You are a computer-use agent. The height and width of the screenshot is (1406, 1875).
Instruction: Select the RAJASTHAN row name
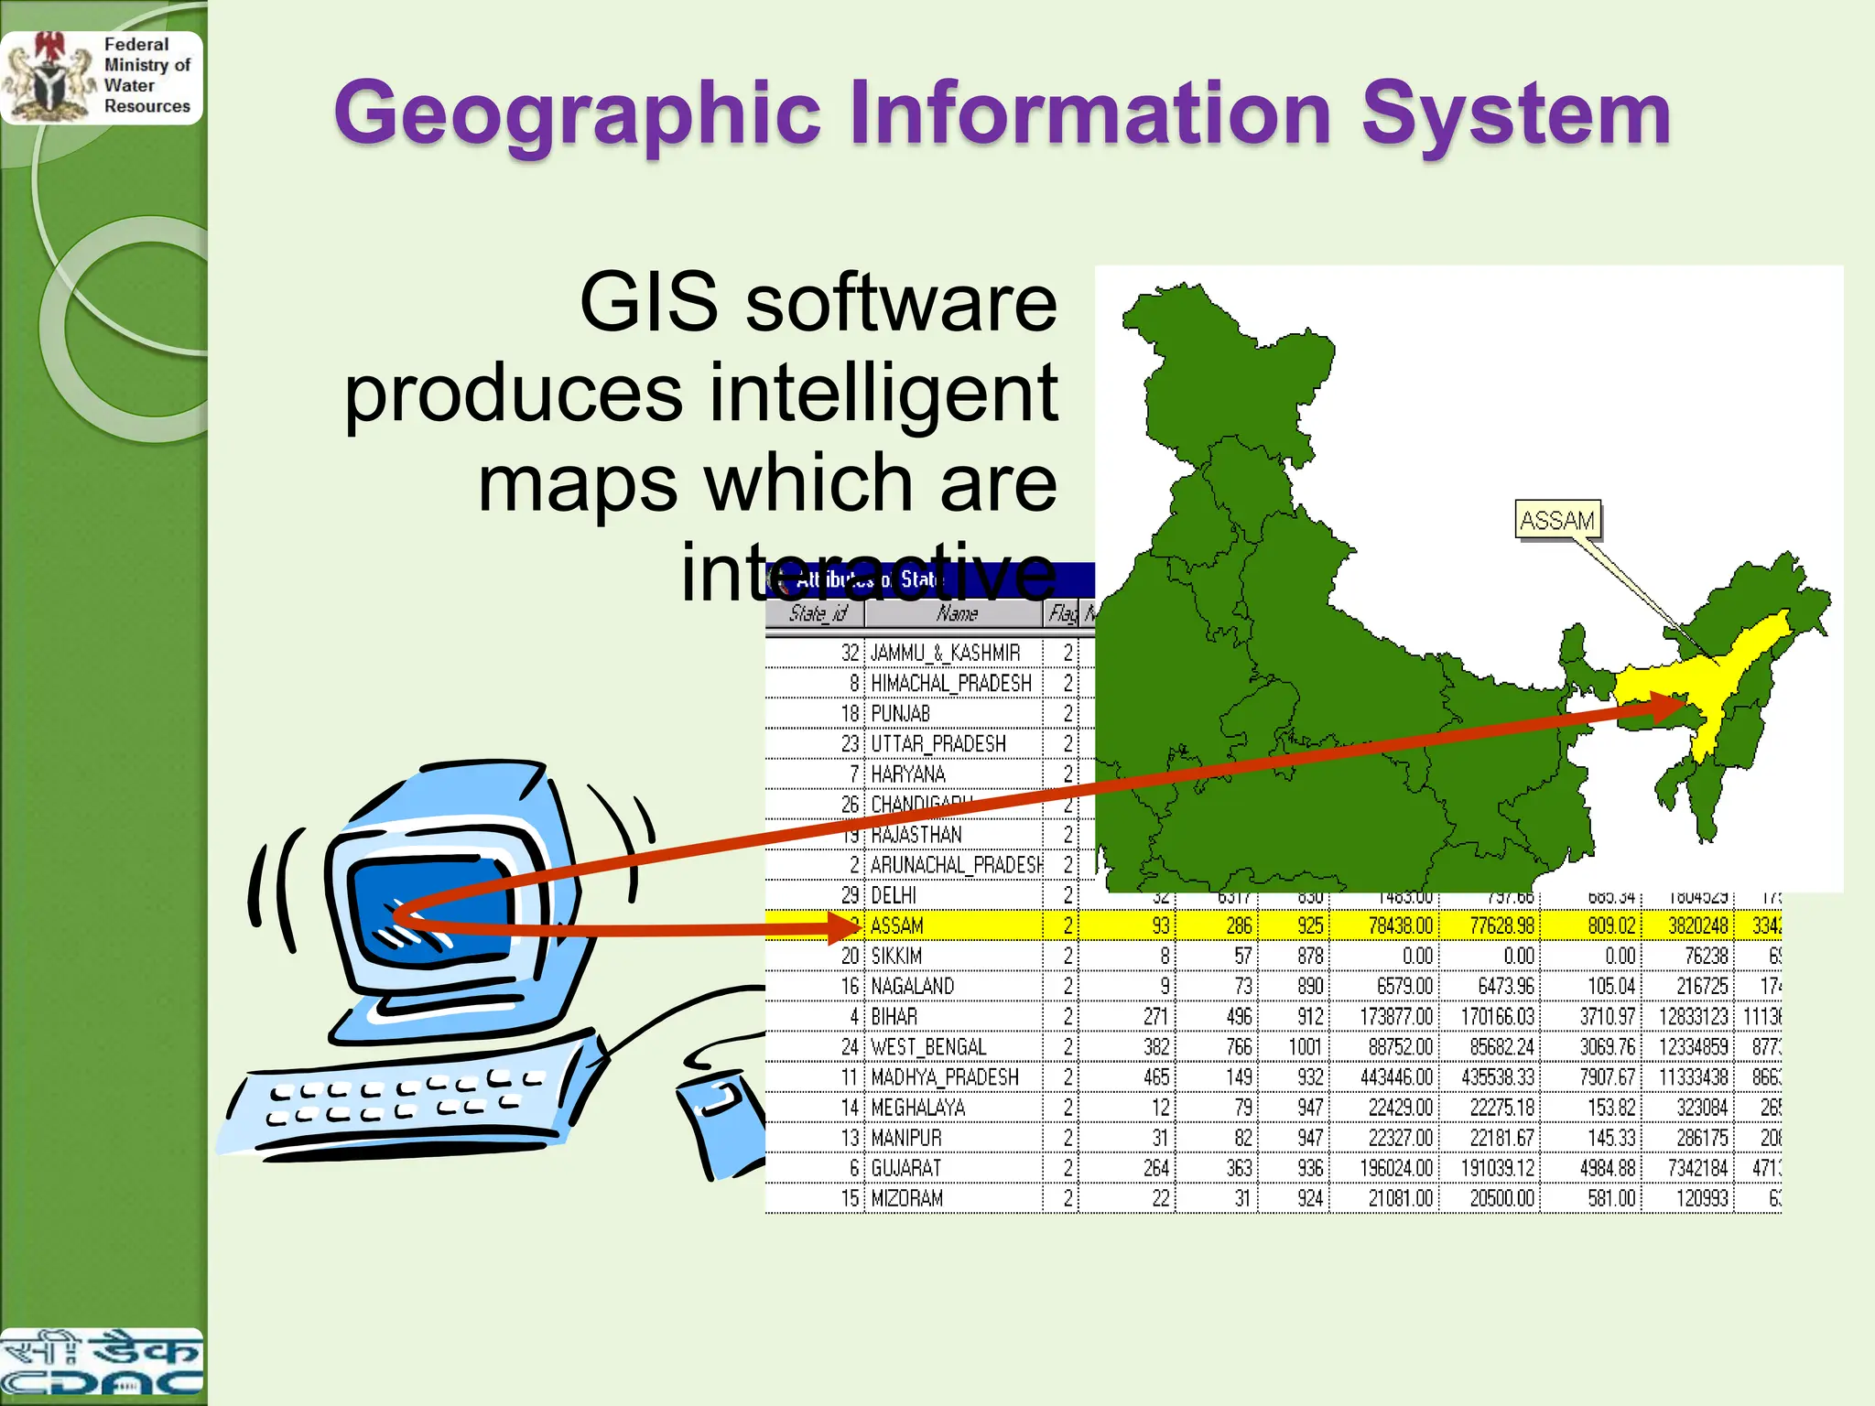click(x=916, y=834)
